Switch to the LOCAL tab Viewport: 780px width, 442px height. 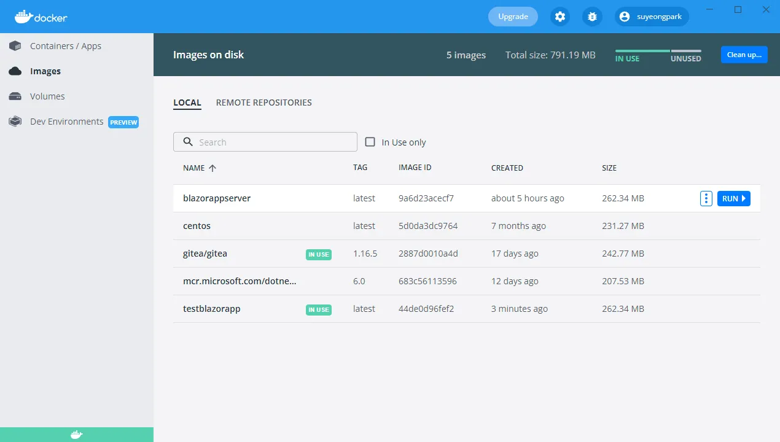[x=187, y=103]
